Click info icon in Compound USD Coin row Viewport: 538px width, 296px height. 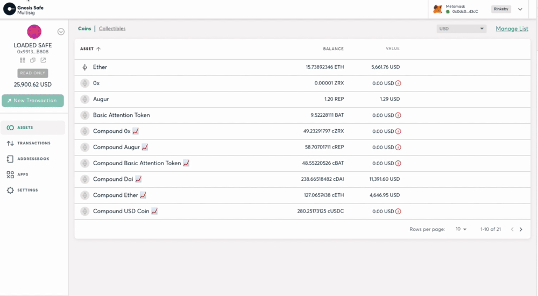point(398,211)
